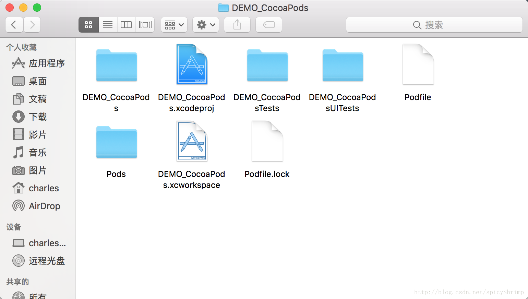Go forward with the right chevron button
The width and height of the screenshot is (528, 299).
[32, 25]
